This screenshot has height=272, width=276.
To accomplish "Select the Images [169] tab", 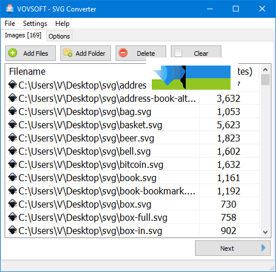I will (23, 35).
